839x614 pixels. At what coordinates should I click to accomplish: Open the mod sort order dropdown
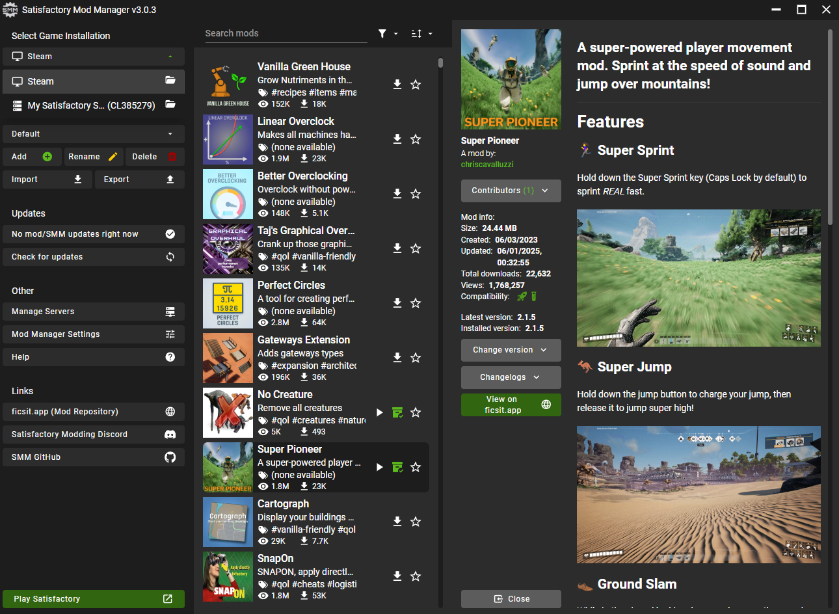pyautogui.click(x=421, y=34)
